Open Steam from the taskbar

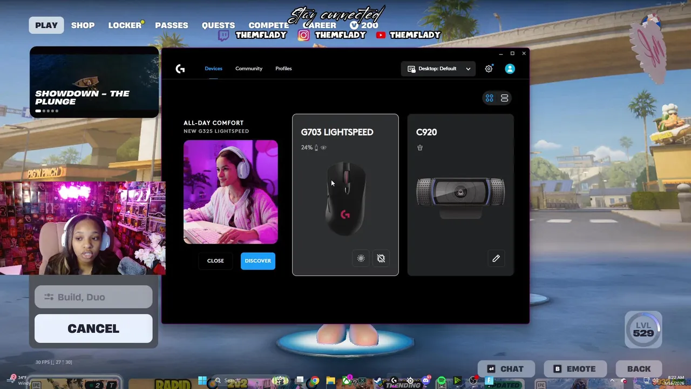point(377,380)
